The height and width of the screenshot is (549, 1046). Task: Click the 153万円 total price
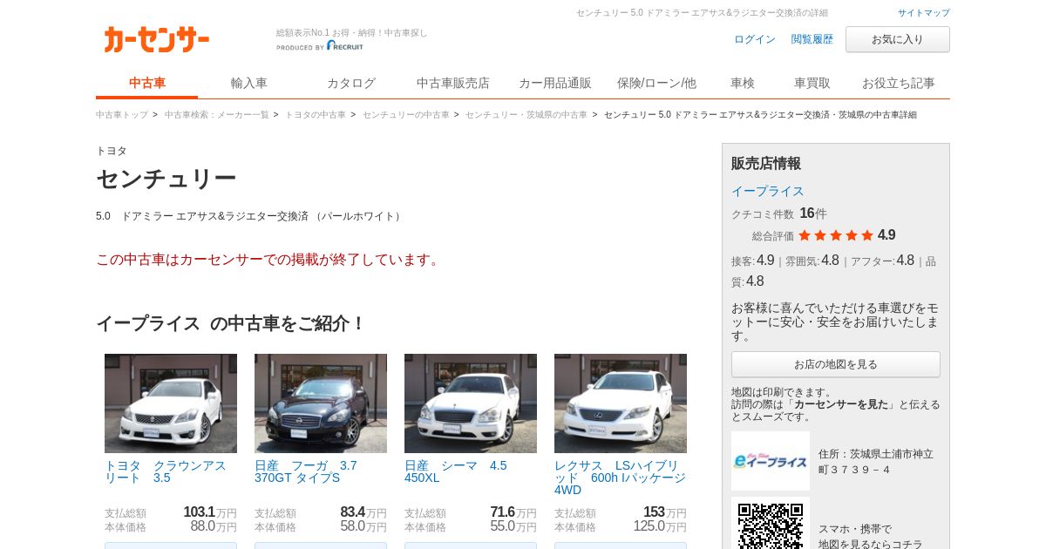click(665, 512)
